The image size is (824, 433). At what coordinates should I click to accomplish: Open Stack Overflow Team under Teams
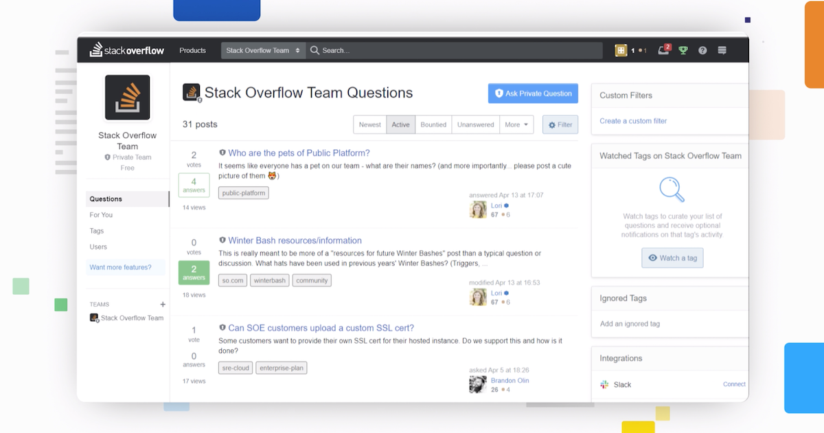pyautogui.click(x=132, y=318)
